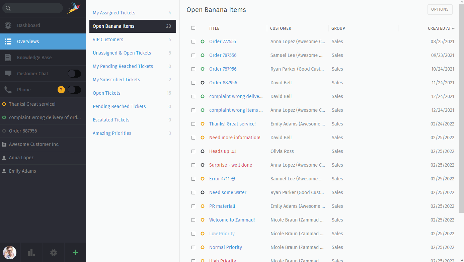Tick the checkbox beside Order 777555
The height and width of the screenshot is (262, 464).
point(193,41)
